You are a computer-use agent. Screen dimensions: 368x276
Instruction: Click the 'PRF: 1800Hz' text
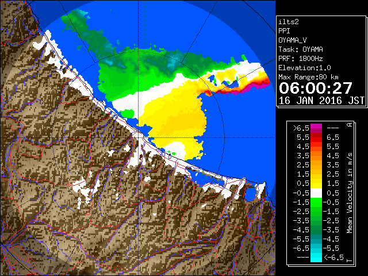pyautogui.click(x=301, y=59)
